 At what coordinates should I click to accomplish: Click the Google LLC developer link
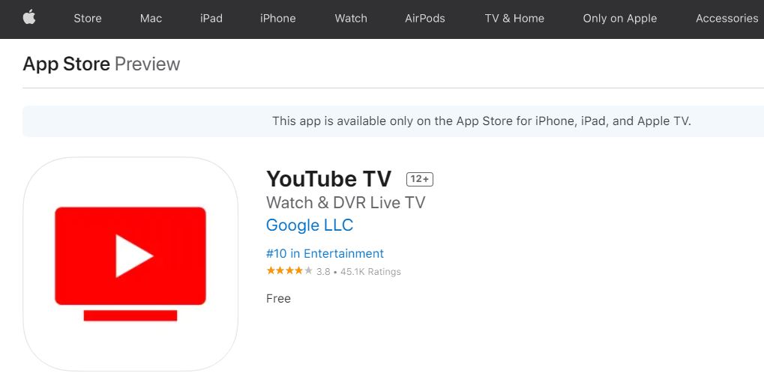310,225
